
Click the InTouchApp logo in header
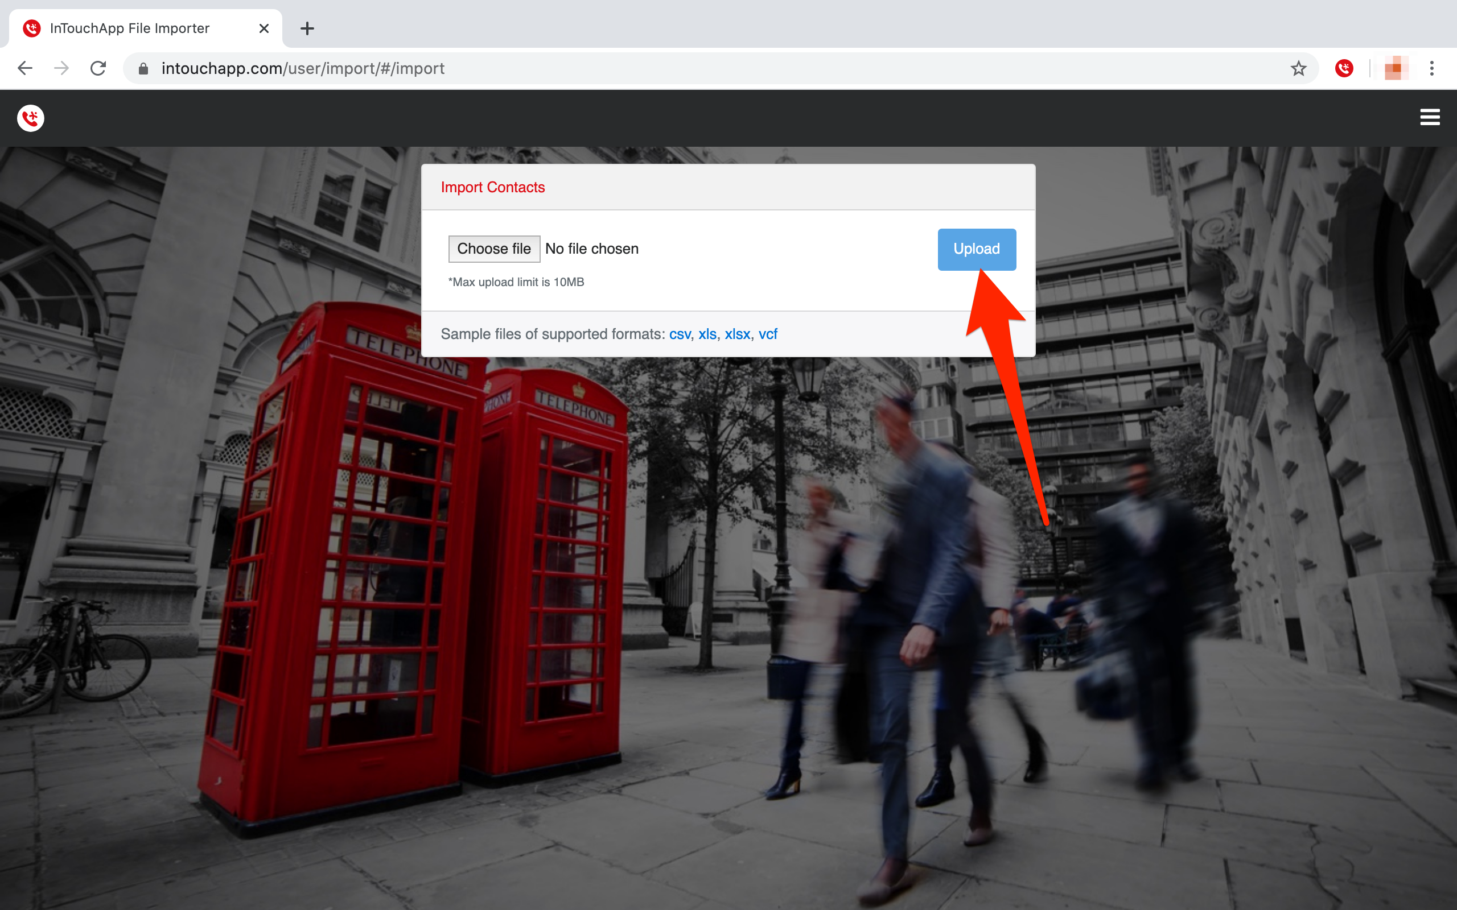(31, 118)
